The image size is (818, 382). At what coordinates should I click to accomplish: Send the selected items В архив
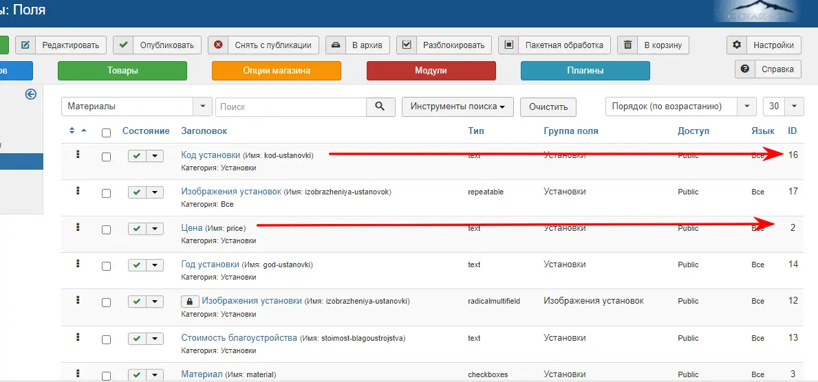[358, 45]
